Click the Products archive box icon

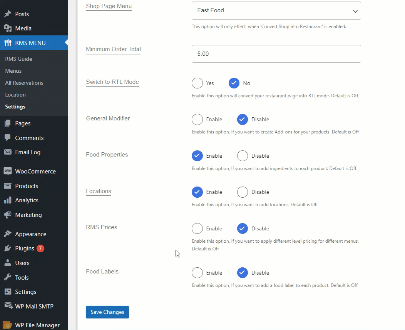(8, 186)
